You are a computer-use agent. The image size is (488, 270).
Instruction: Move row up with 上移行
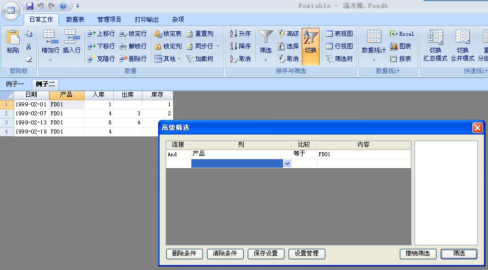pyautogui.click(x=101, y=34)
